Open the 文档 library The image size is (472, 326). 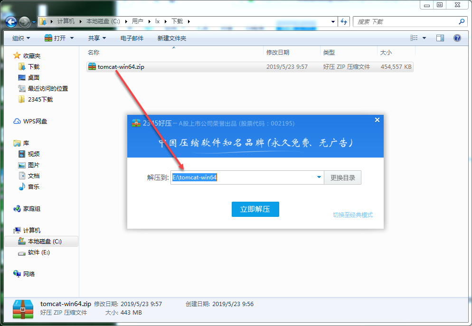click(x=34, y=176)
